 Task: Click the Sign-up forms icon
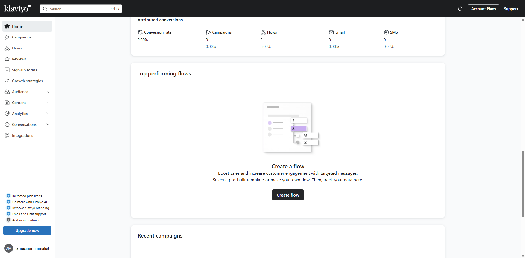click(7, 70)
